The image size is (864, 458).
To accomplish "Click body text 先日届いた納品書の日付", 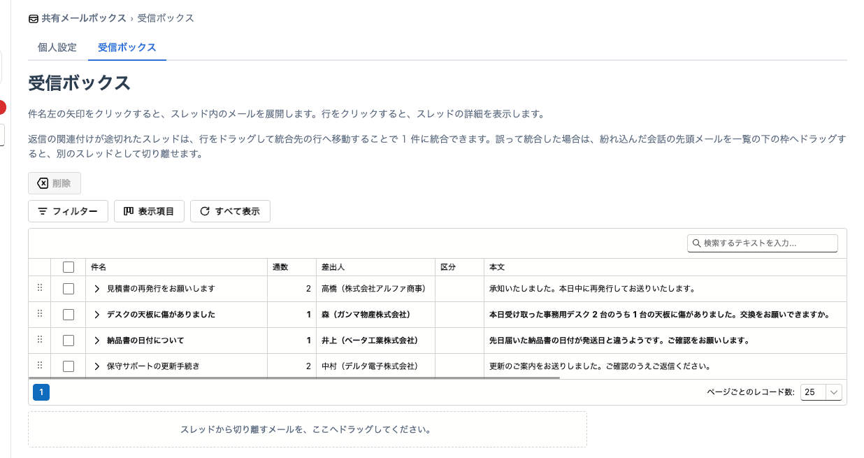I will (x=619, y=341).
